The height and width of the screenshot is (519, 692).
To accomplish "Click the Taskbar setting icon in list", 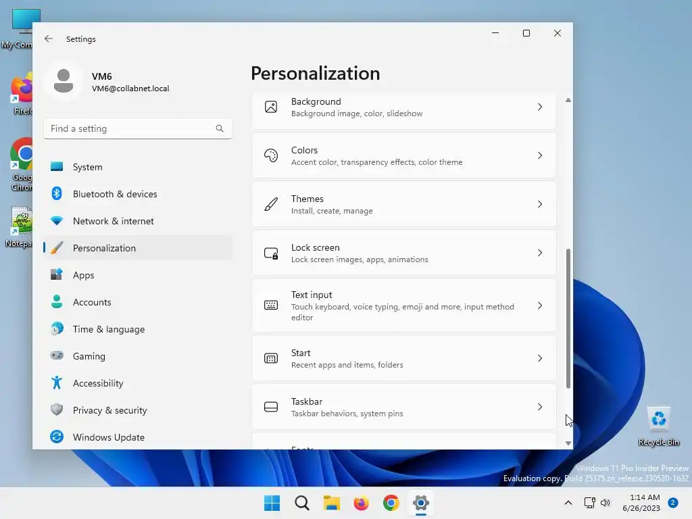I will point(271,407).
